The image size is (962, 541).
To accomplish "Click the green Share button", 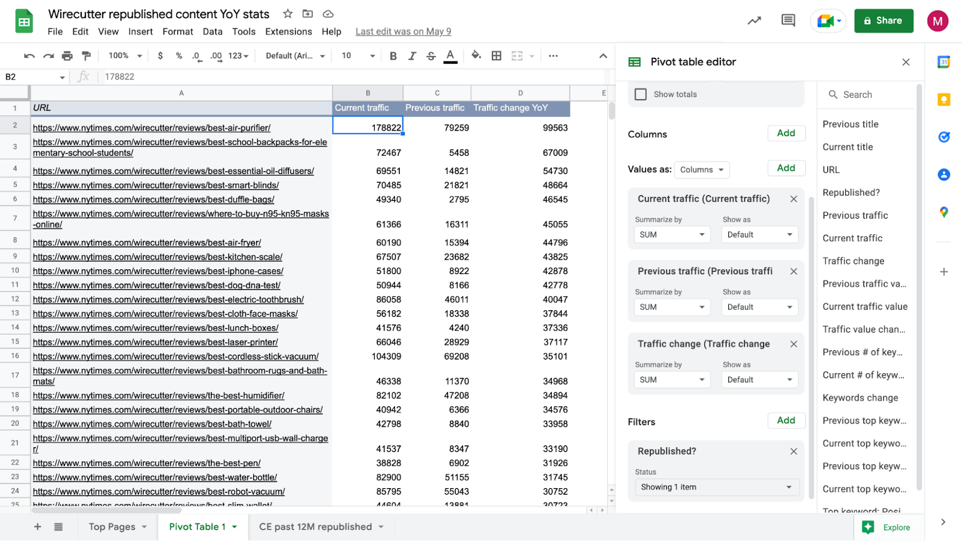I will click(x=883, y=21).
